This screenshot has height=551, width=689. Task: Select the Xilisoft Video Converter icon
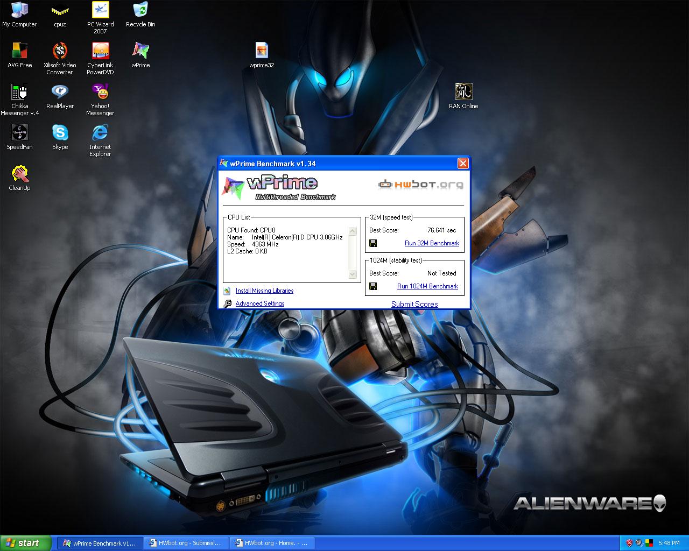click(x=60, y=59)
